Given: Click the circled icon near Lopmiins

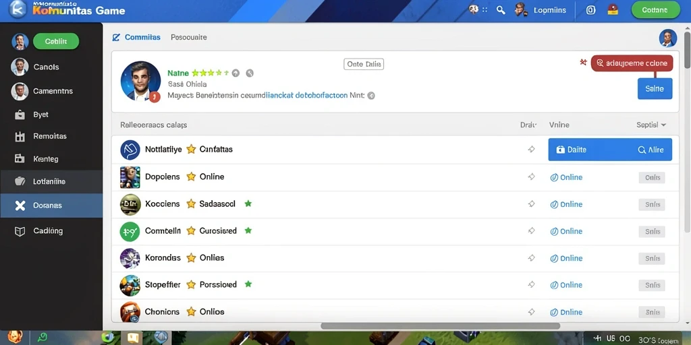Looking at the screenshot, I should [x=590, y=10].
